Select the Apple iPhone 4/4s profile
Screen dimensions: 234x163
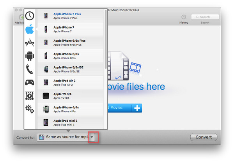(x=70, y=109)
